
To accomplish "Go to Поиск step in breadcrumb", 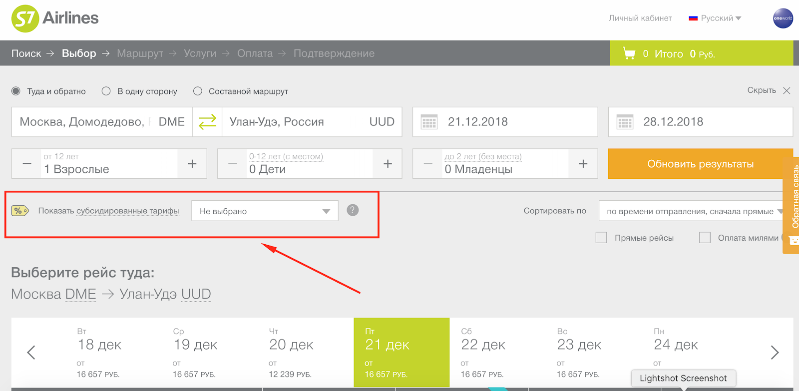I will 26,53.
